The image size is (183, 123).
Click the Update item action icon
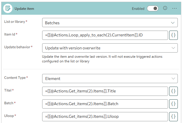point(8,9)
